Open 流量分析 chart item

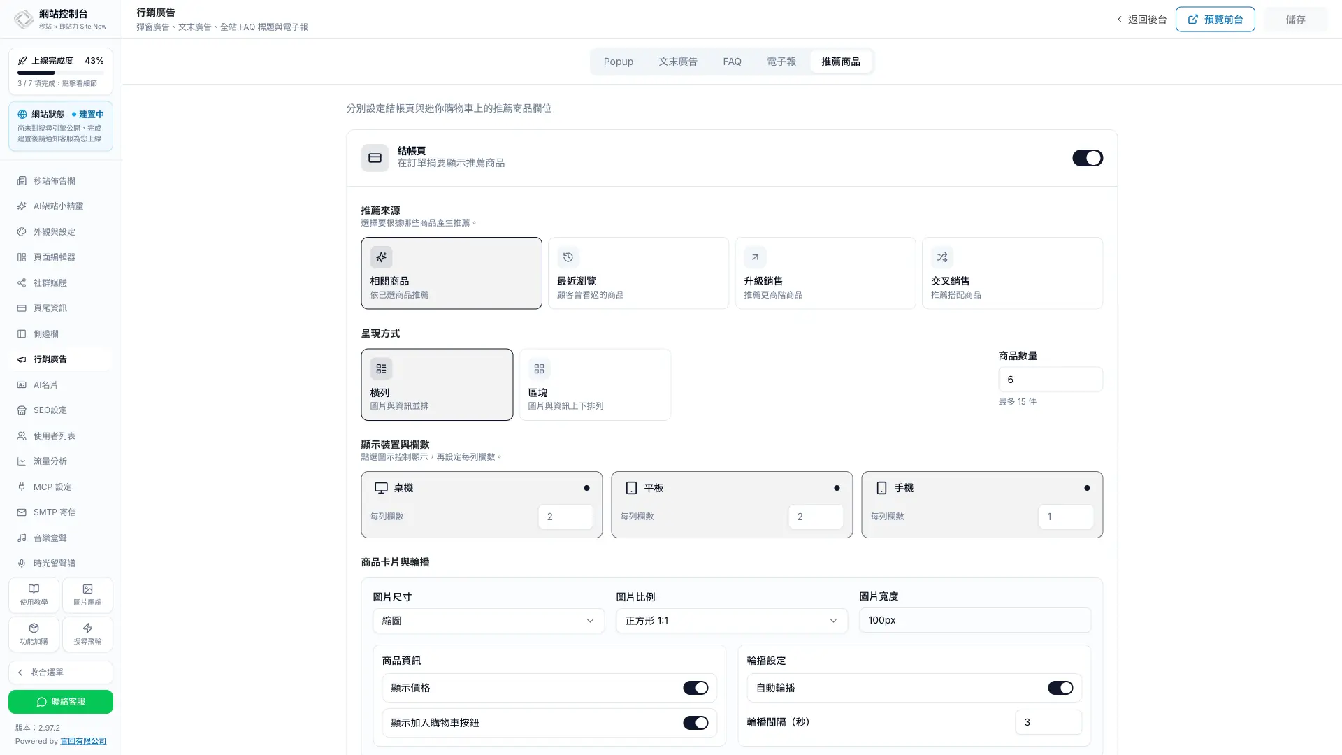61,461
